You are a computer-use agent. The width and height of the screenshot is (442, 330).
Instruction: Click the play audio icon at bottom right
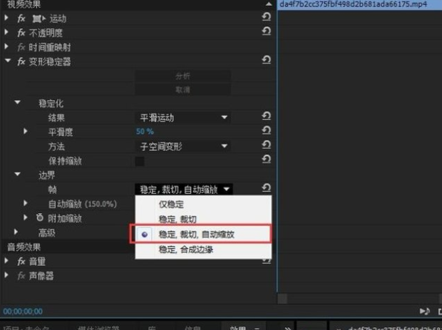[424, 311]
